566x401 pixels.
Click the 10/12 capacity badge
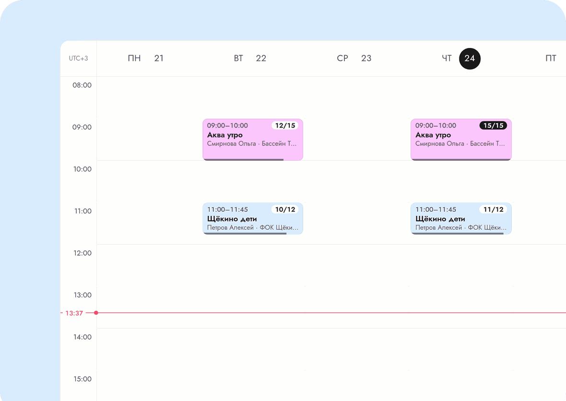[285, 209]
